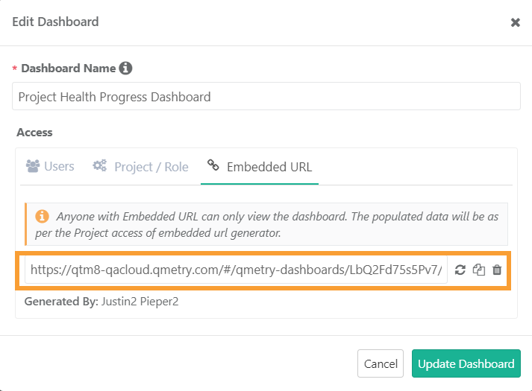The width and height of the screenshot is (532, 391).
Task: Copy the embedded URL with the copy icon
Action: [x=479, y=270]
